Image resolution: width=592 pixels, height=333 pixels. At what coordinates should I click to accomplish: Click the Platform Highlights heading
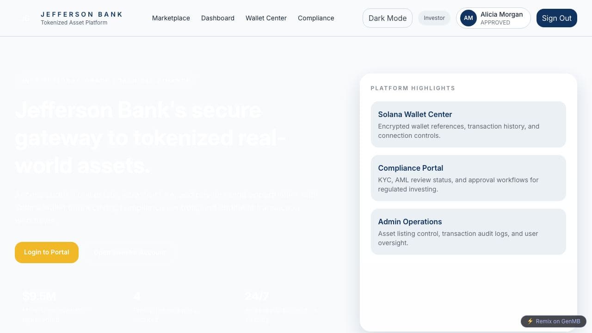coord(413,88)
